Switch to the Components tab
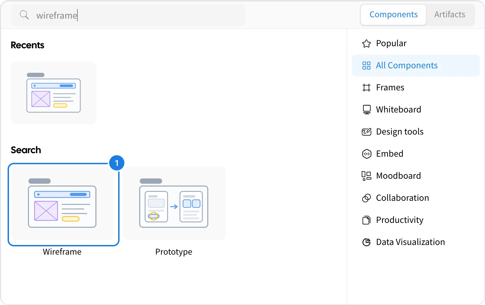485x305 pixels. click(393, 15)
